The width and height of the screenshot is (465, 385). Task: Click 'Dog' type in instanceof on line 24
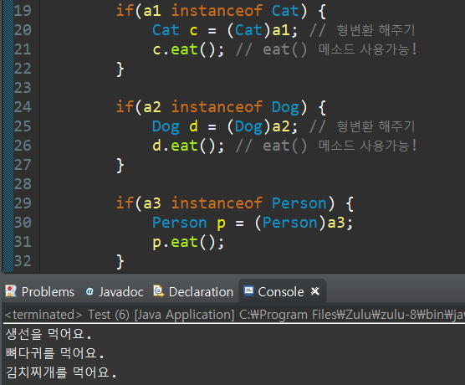pyautogui.click(x=285, y=107)
